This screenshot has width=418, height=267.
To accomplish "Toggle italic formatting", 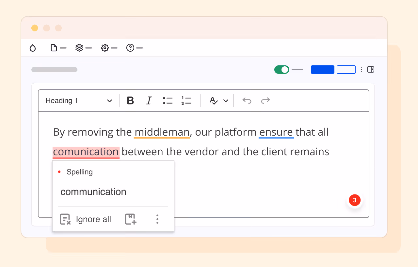I will point(149,100).
